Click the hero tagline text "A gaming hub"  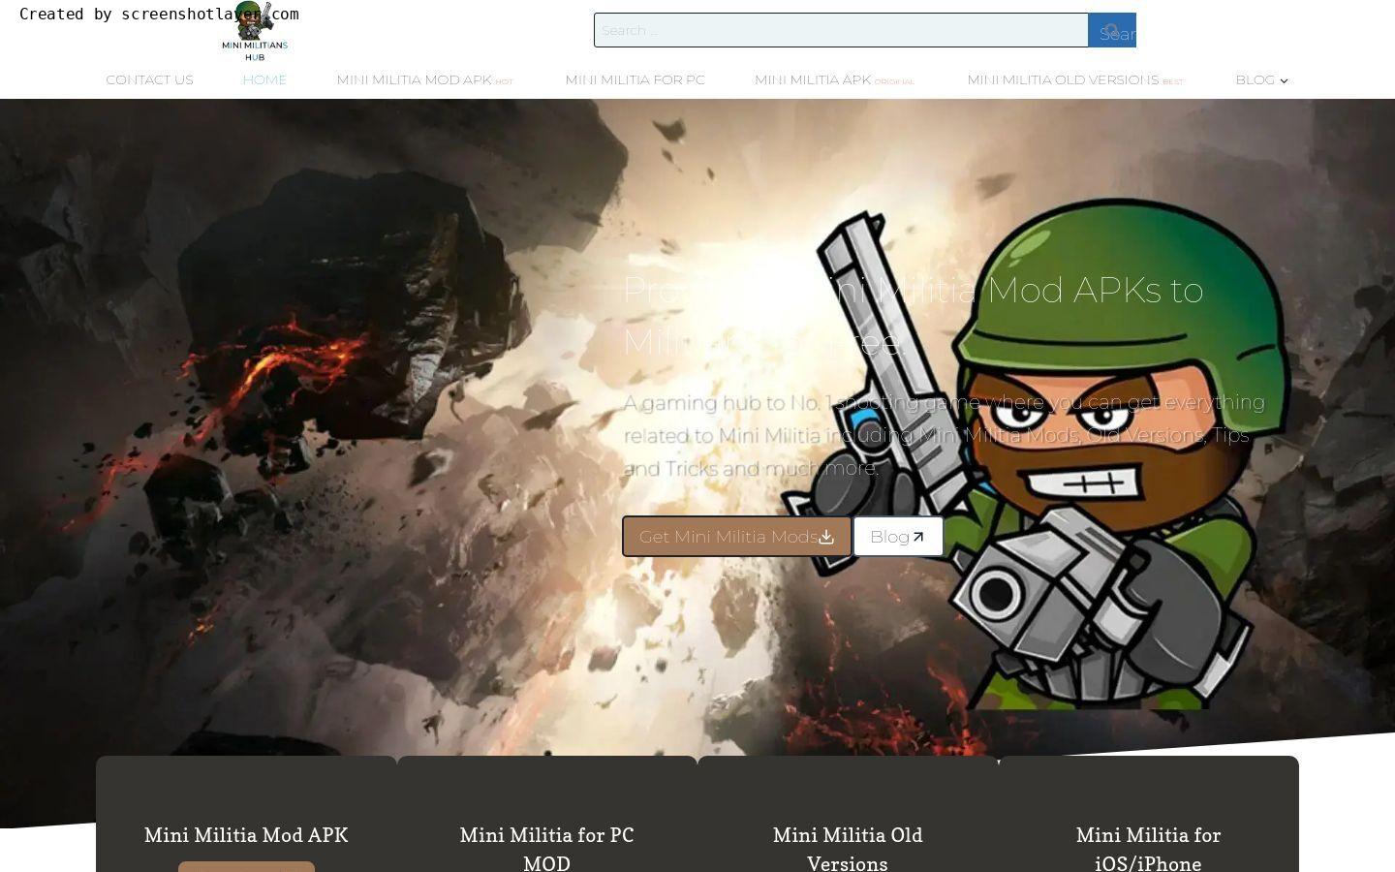pos(688,403)
